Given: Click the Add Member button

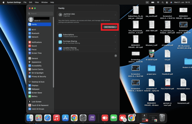Looking at the screenshot, I should [x=110, y=27].
